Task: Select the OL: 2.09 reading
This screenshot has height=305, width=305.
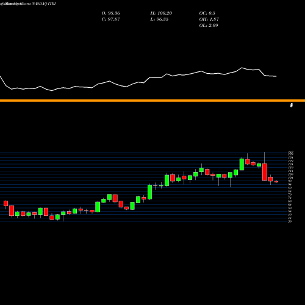Action: 209,26
